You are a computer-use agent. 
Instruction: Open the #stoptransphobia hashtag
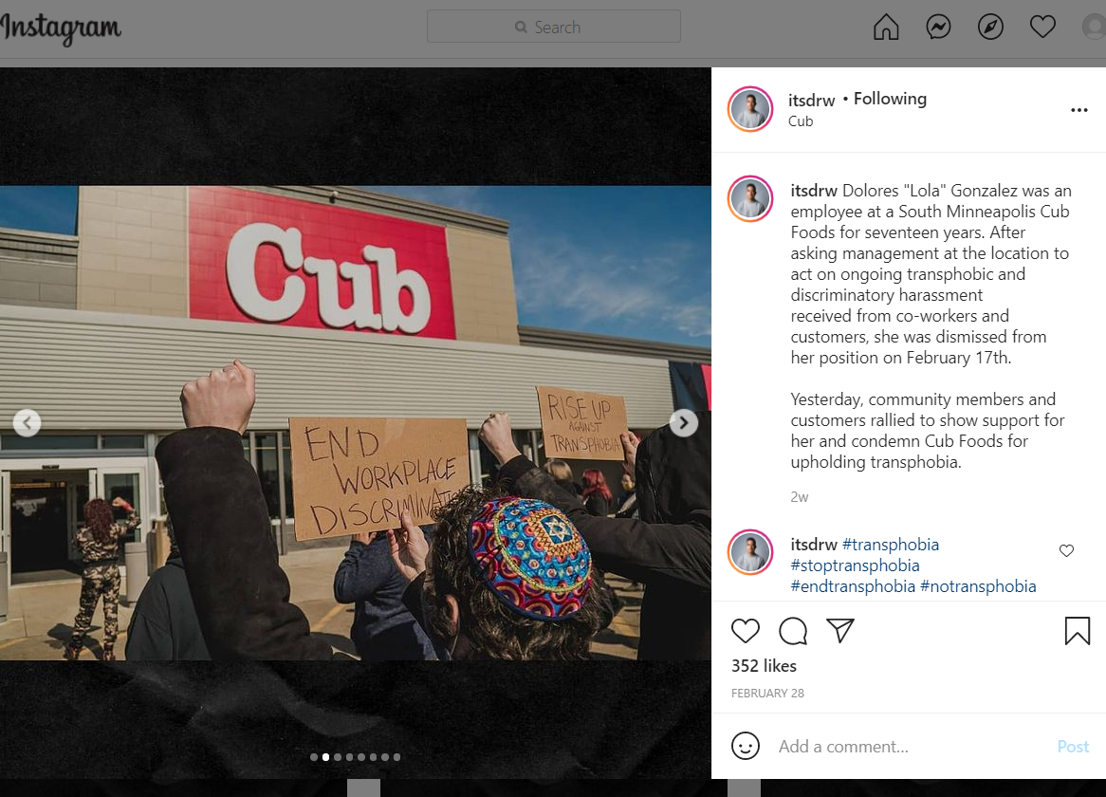coord(855,565)
